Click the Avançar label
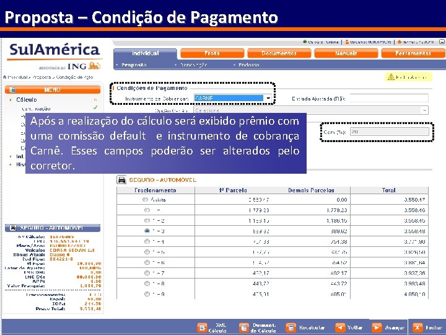Screen dimensions: 446x335 tap(394, 328)
